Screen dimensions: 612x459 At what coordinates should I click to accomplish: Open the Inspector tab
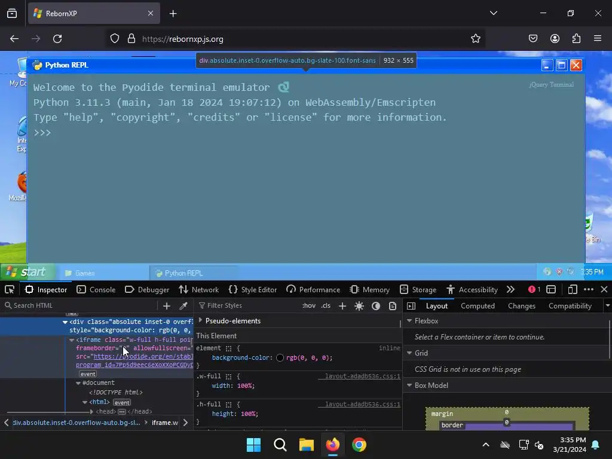pyautogui.click(x=46, y=290)
